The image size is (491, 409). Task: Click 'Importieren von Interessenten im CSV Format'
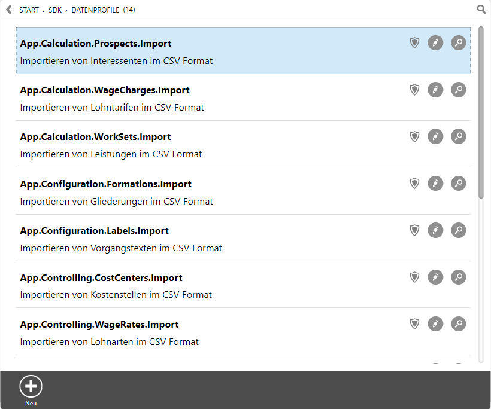pos(116,60)
